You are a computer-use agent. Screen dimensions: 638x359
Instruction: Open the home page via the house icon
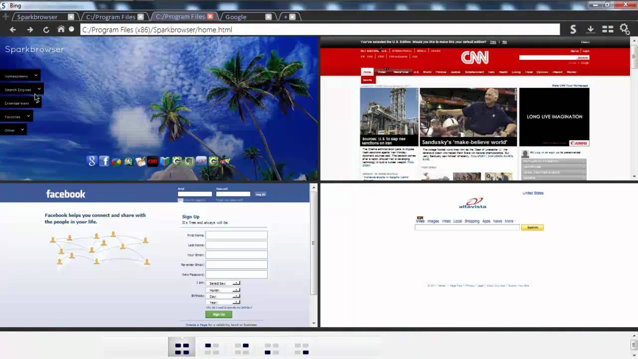click(61, 29)
